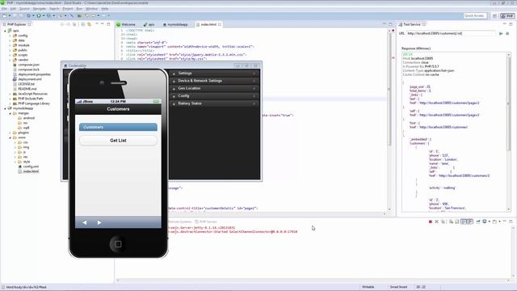
Task: Open the File menu
Action: point(4,9)
